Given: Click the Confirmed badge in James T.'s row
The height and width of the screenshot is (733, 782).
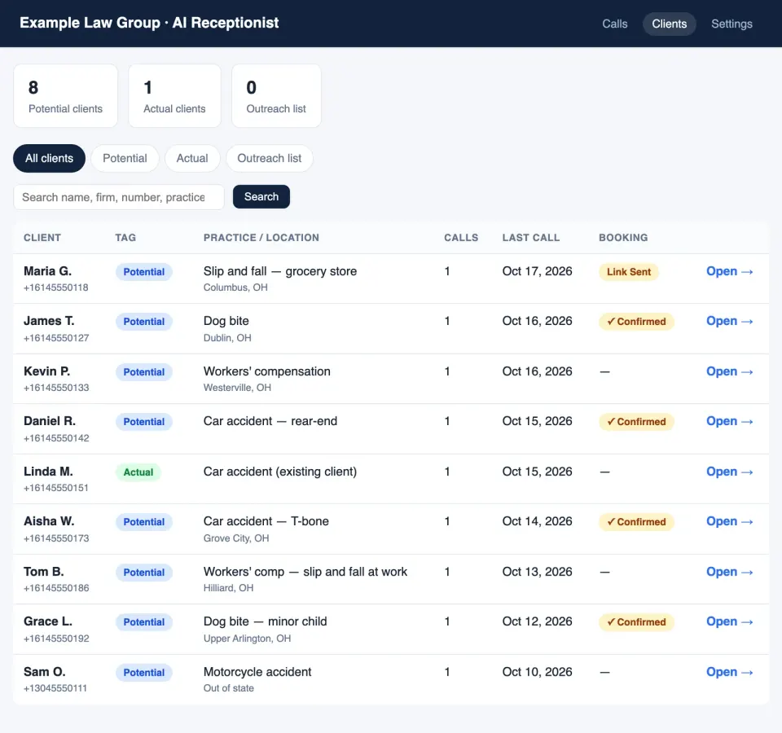Looking at the screenshot, I should tap(636, 322).
